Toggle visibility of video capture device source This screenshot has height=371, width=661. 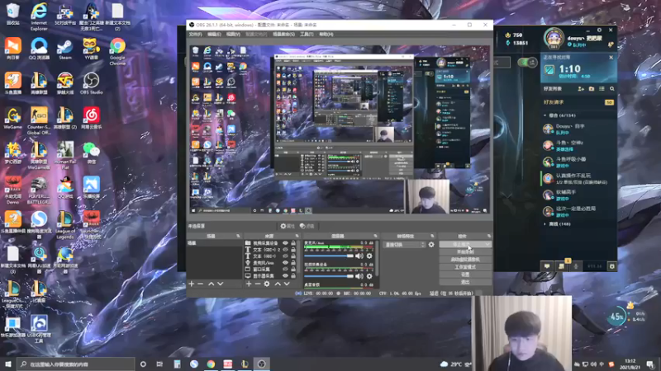(285, 243)
